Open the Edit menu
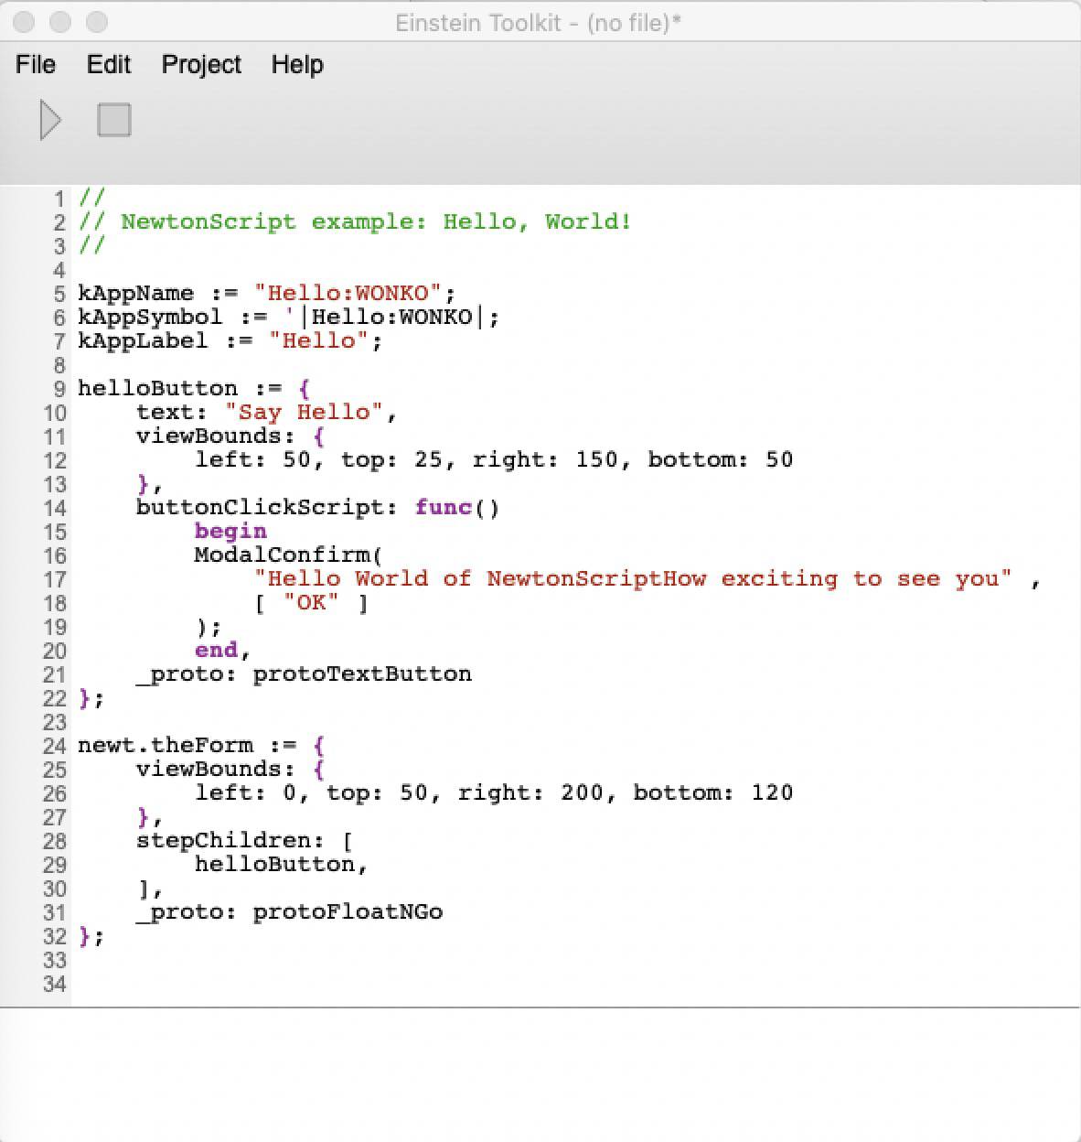 [109, 65]
